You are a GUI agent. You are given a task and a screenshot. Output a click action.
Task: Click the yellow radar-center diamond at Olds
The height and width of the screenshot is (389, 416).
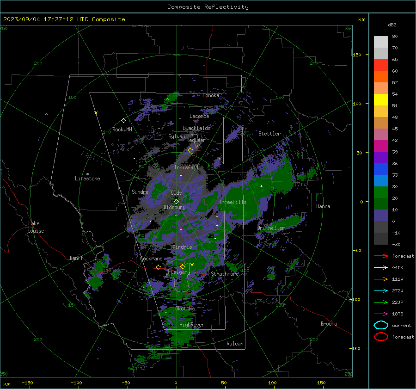[176, 202]
